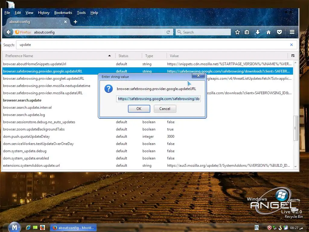Launch Internet Explorer from the taskbar

28,227
